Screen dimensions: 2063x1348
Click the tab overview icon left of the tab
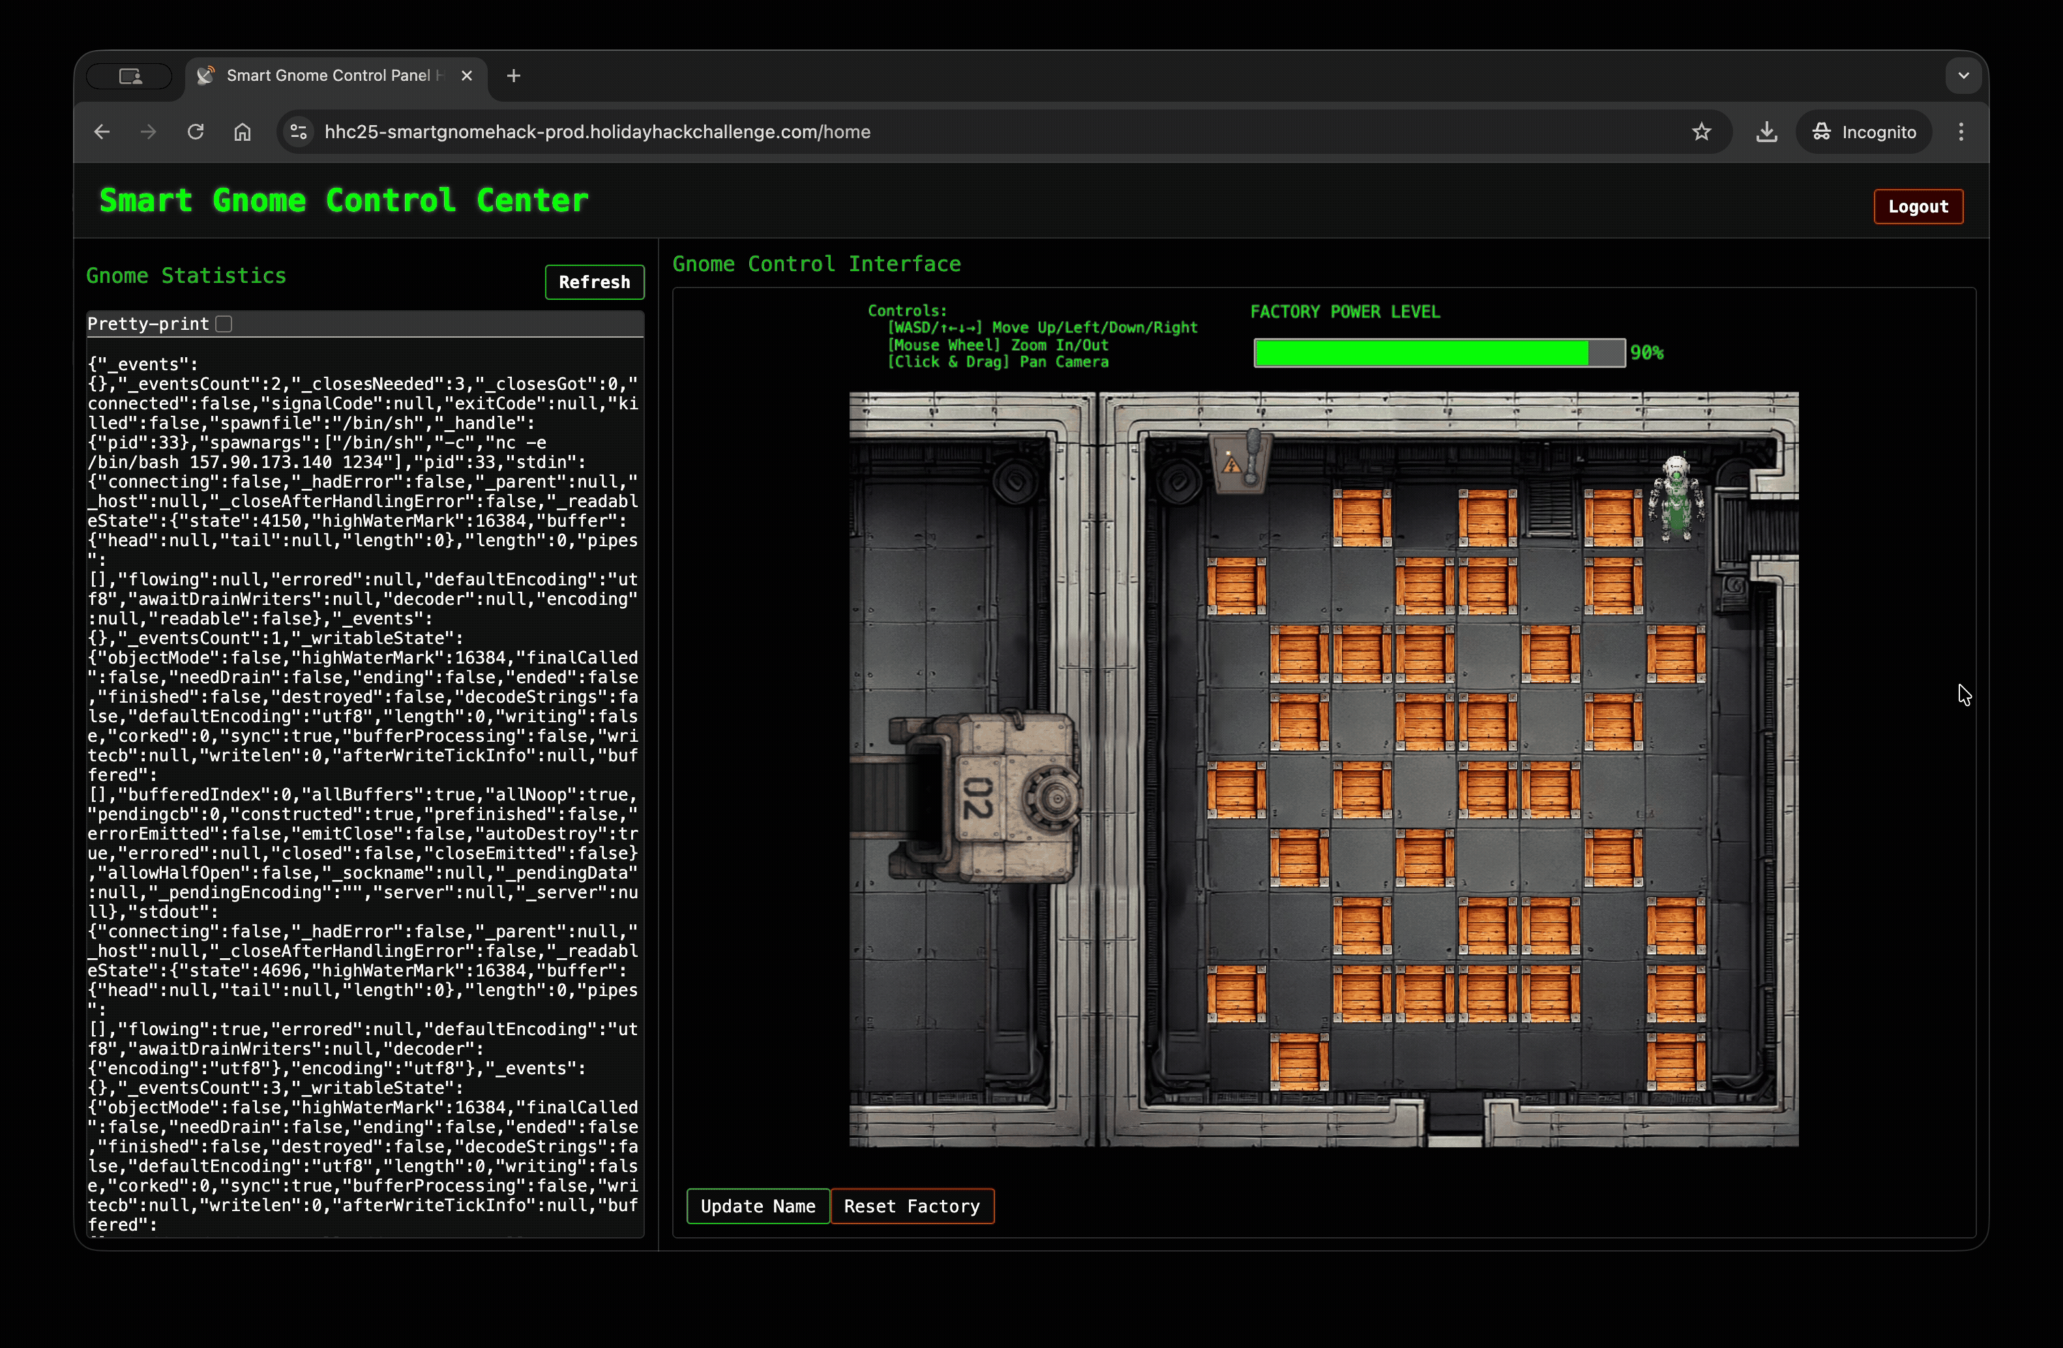(x=129, y=76)
